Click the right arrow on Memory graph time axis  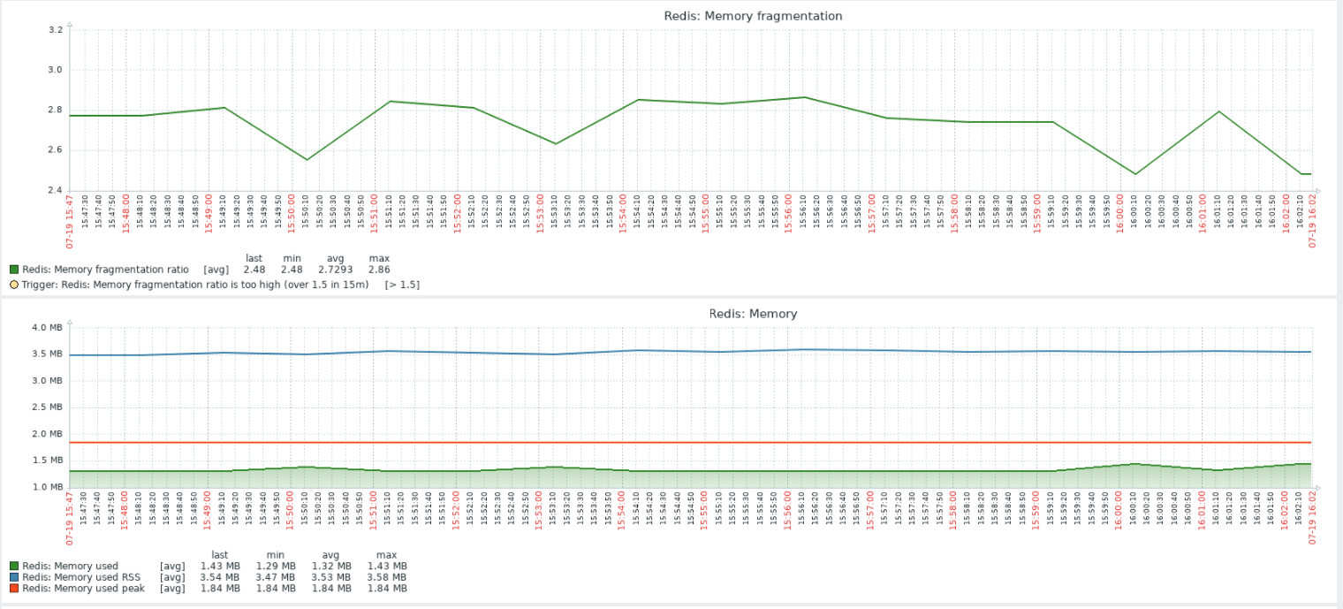(1316, 486)
